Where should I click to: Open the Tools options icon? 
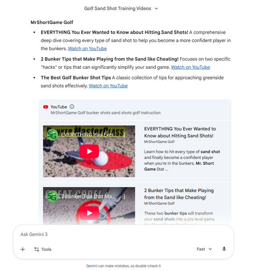coord(37,249)
